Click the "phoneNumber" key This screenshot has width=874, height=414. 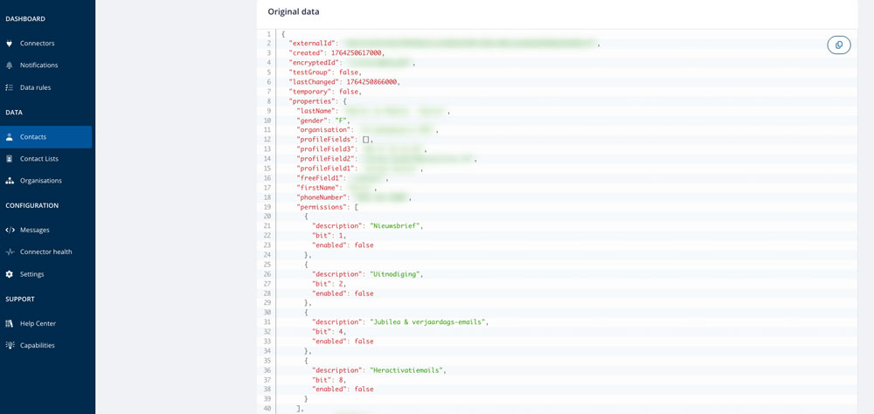point(322,197)
